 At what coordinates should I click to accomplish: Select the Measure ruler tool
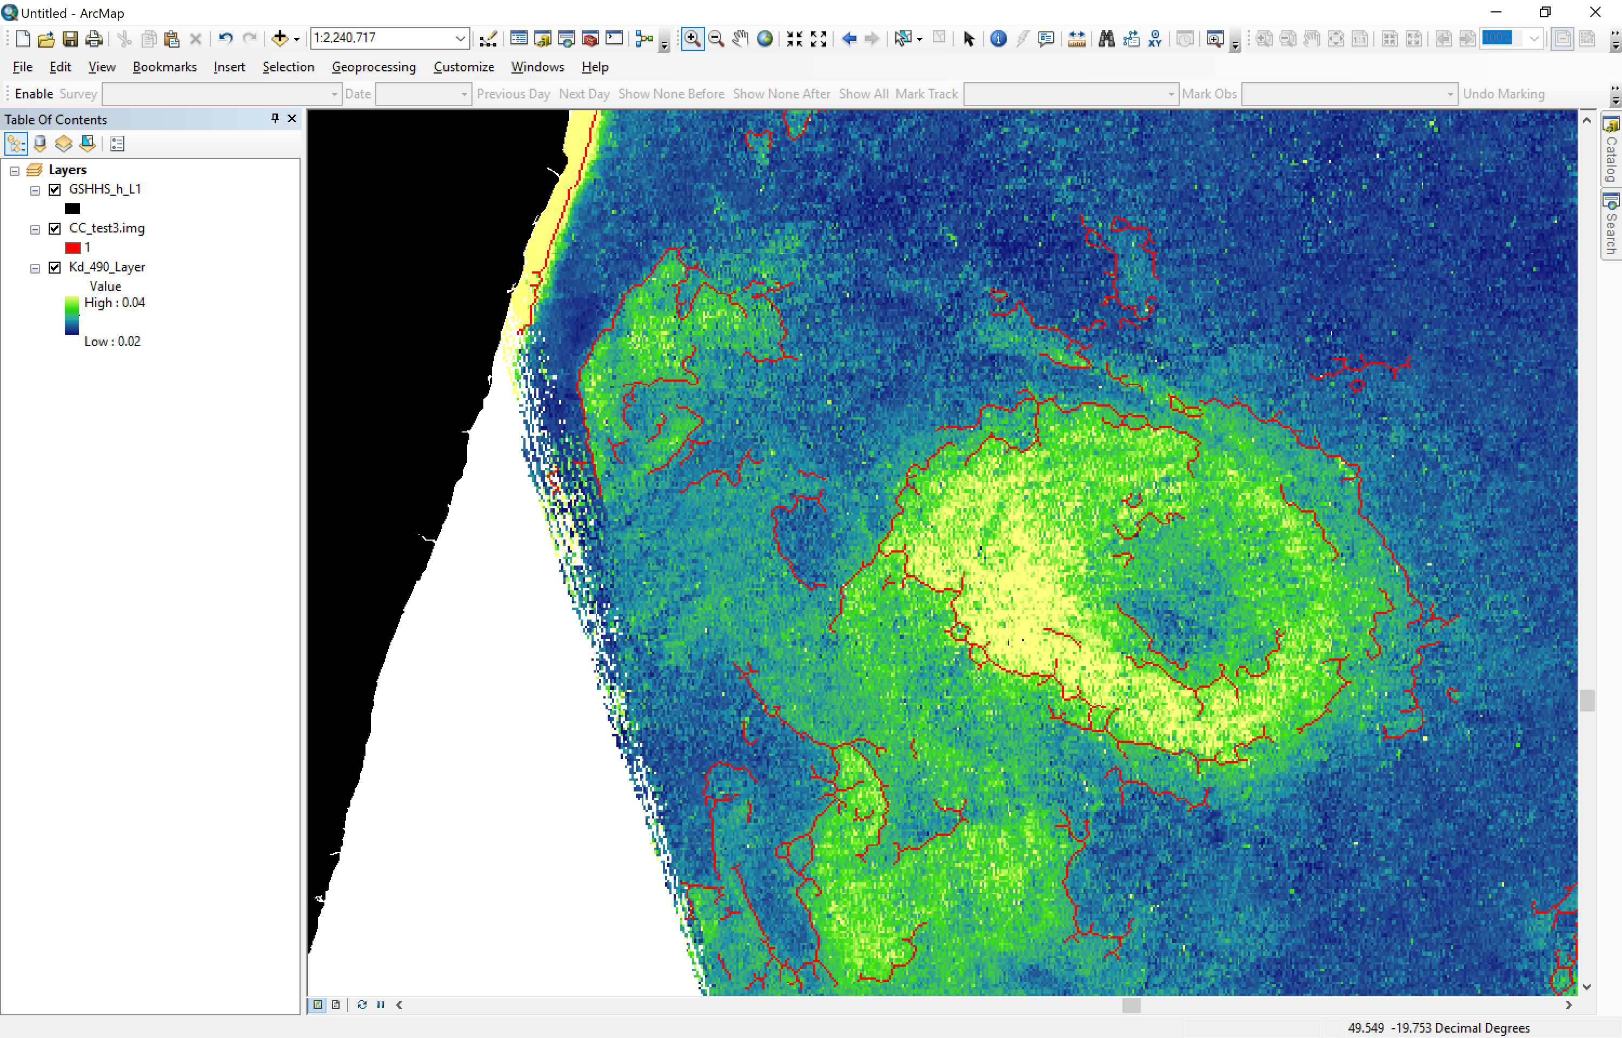1077,38
